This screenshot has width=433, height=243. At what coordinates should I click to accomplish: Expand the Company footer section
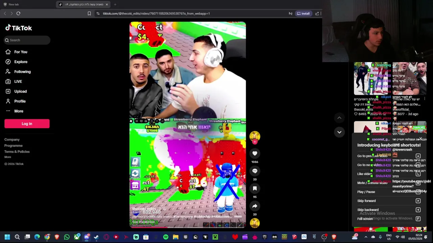(12, 140)
